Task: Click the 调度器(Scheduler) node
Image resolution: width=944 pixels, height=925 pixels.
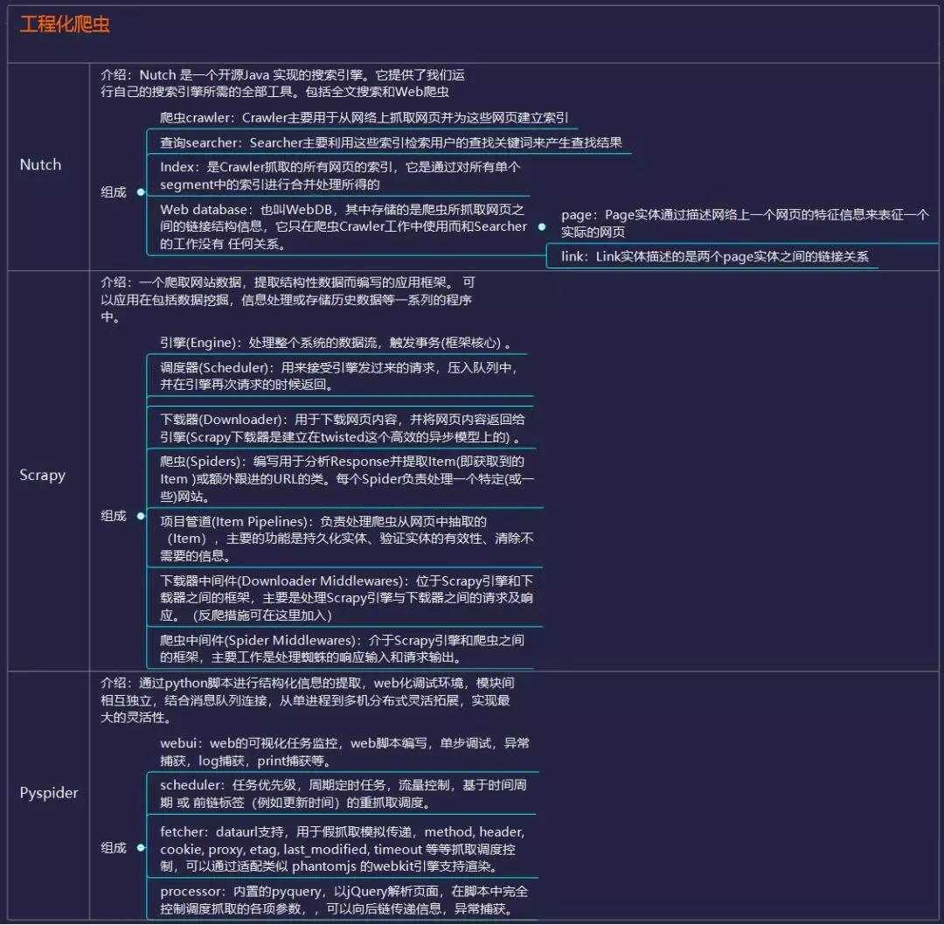Action: click(338, 376)
